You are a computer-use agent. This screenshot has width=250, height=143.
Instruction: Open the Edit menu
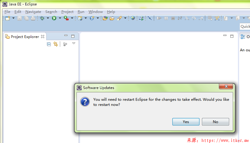pyautogui.click(x=18, y=12)
